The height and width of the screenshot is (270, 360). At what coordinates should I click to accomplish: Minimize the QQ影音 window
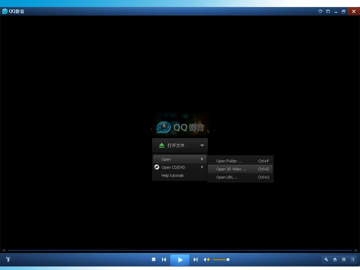336,12
